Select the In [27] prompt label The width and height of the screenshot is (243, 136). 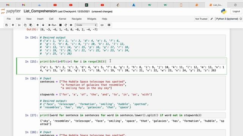[x=32, y=115]
